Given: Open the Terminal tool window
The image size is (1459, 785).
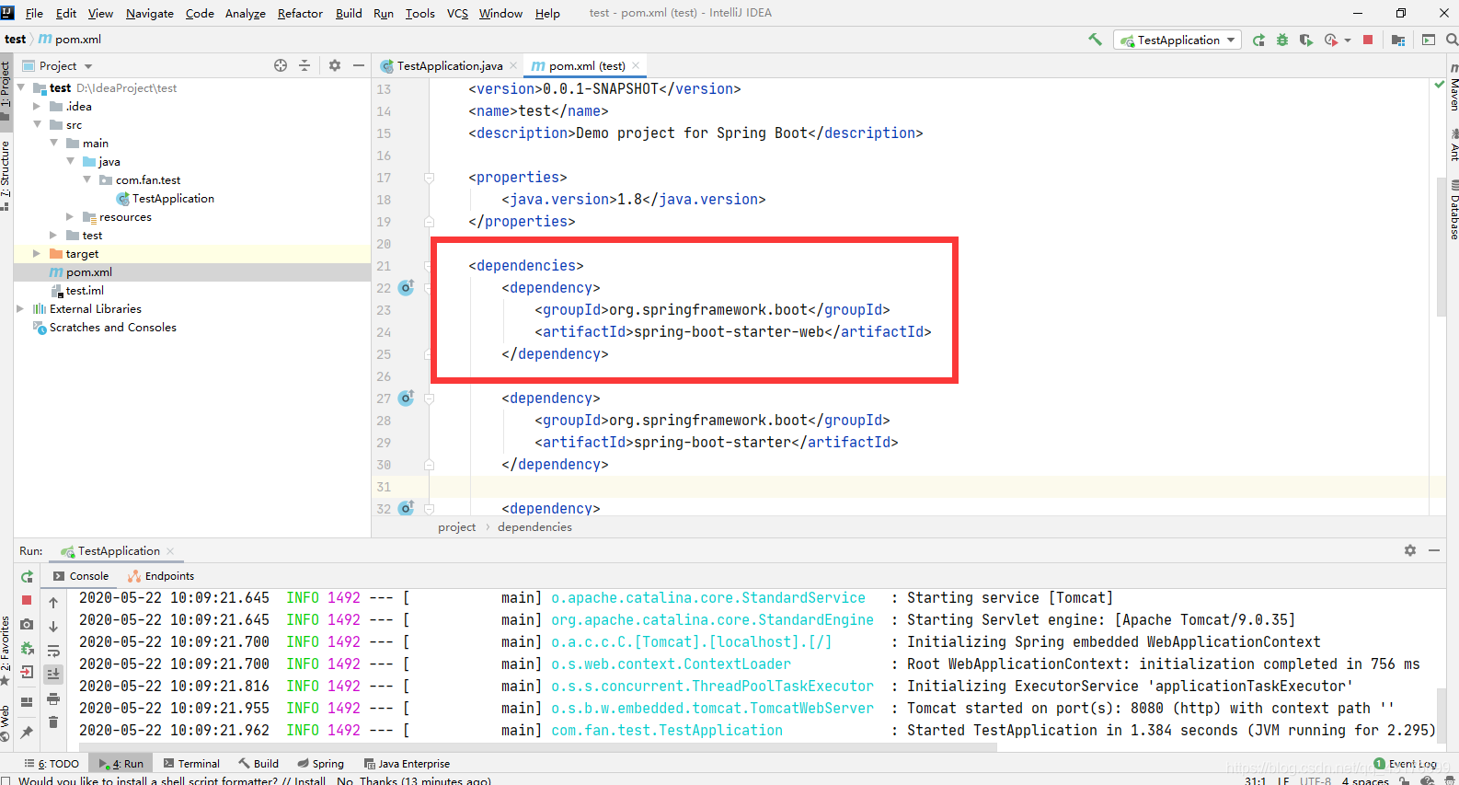Looking at the screenshot, I should 192,764.
